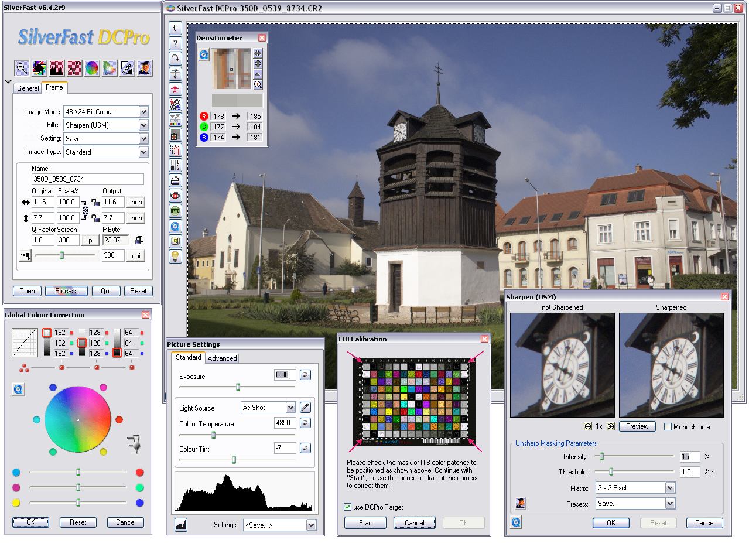Toggle the 'use DCPro Target' checkbox

click(348, 507)
